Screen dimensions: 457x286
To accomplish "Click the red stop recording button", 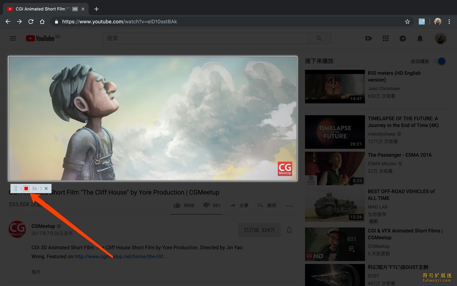I will (x=26, y=188).
